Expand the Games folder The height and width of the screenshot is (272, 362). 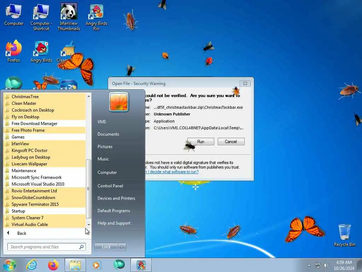45,137
